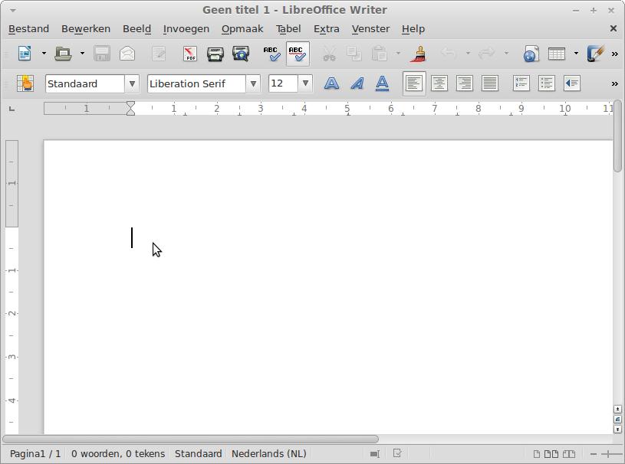
Task: Decrease paragraph indent
Action: (x=572, y=83)
